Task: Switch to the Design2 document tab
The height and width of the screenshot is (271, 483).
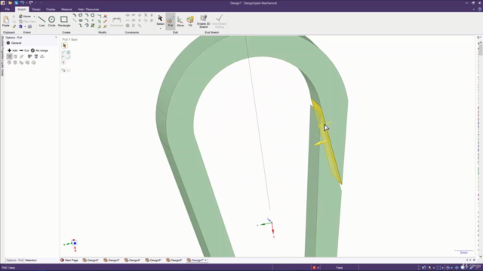Action: (x=91, y=260)
